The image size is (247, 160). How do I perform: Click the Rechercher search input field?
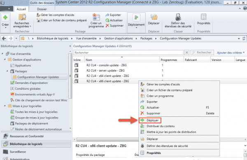coord(128,53)
